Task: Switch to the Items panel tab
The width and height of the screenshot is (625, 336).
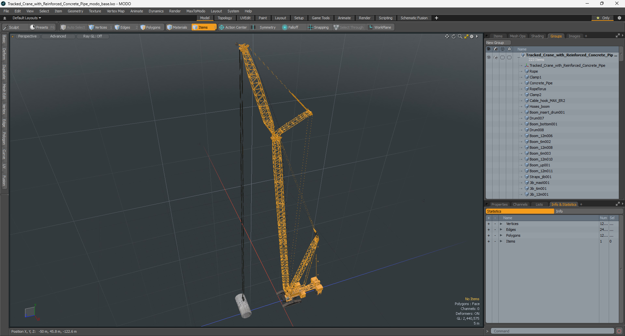Action: pos(498,36)
